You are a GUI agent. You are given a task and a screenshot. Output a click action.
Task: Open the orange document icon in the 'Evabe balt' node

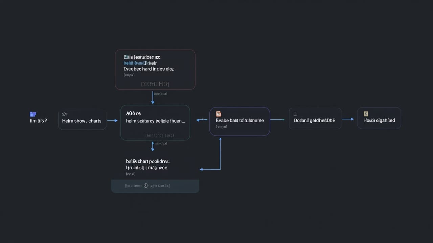218,114
